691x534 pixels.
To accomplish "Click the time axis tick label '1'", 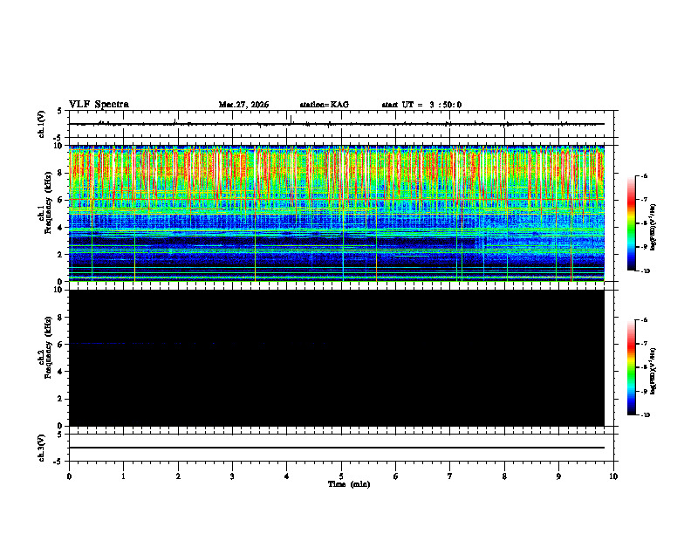I will point(123,476).
